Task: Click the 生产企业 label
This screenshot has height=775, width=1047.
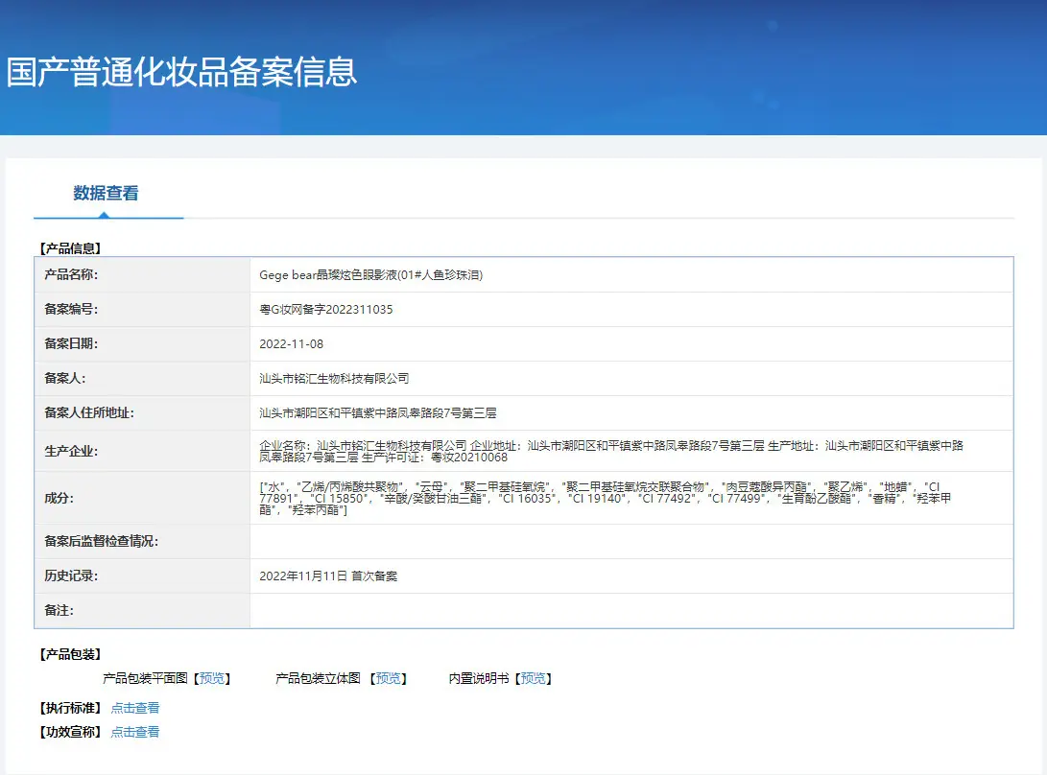Action: click(71, 451)
